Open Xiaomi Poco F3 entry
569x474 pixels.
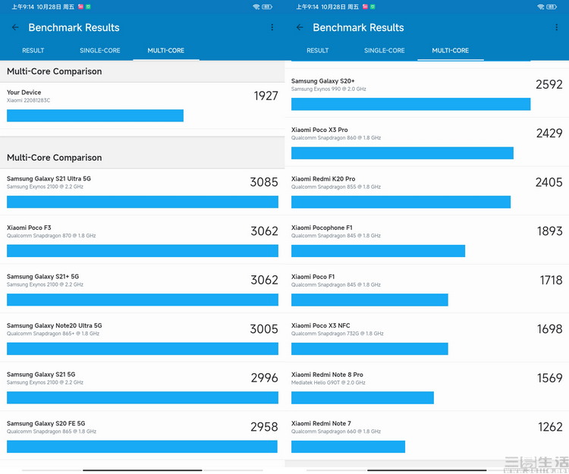[143, 240]
